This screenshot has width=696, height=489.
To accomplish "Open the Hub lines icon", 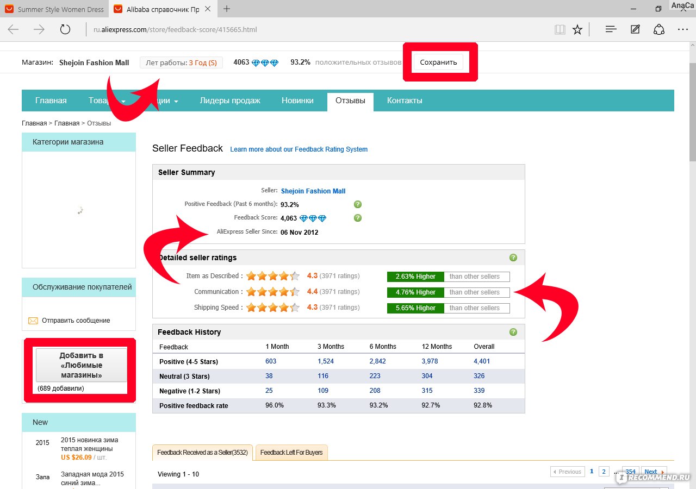I will click(x=611, y=29).
